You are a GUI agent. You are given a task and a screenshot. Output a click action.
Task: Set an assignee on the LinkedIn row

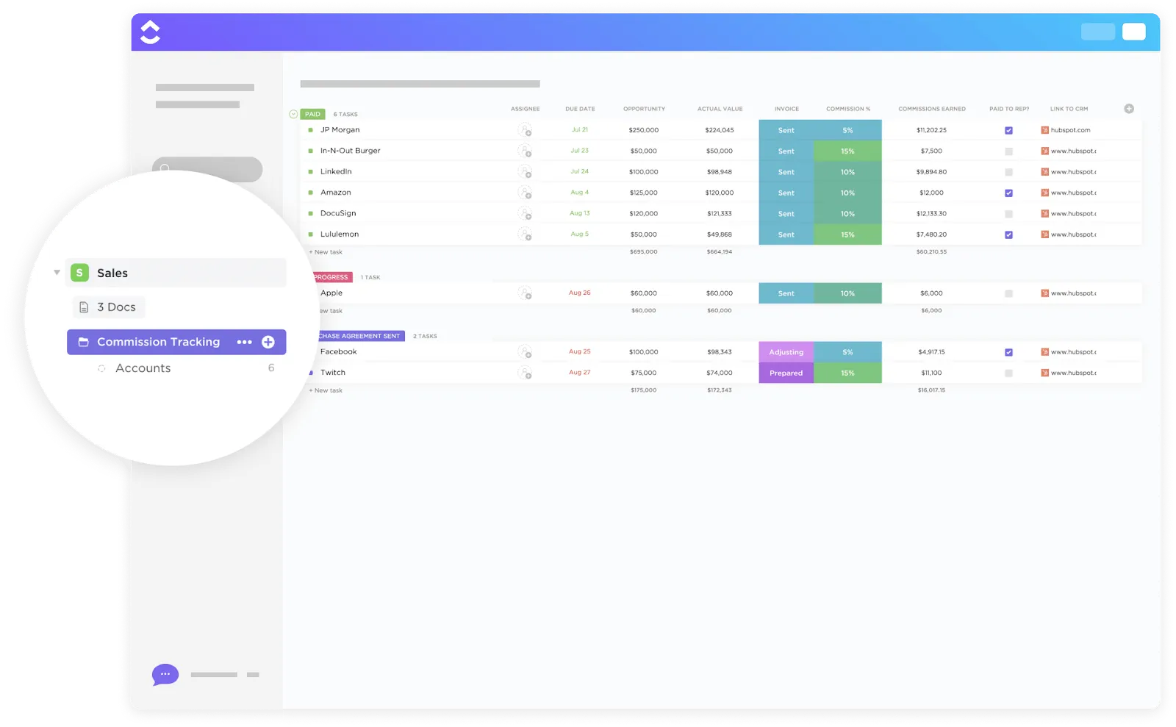[x=525, y=172]
